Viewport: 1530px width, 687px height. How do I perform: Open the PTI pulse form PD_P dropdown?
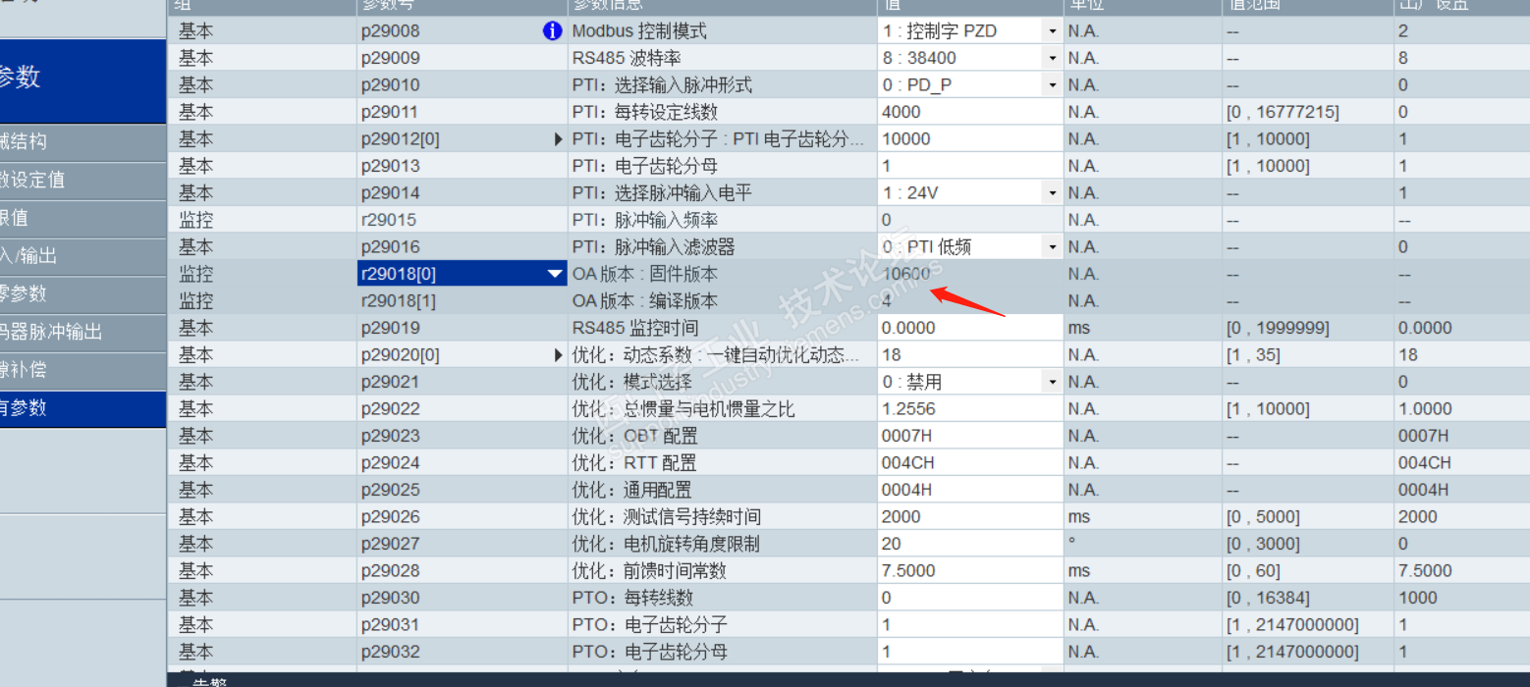coord(1052,85)
